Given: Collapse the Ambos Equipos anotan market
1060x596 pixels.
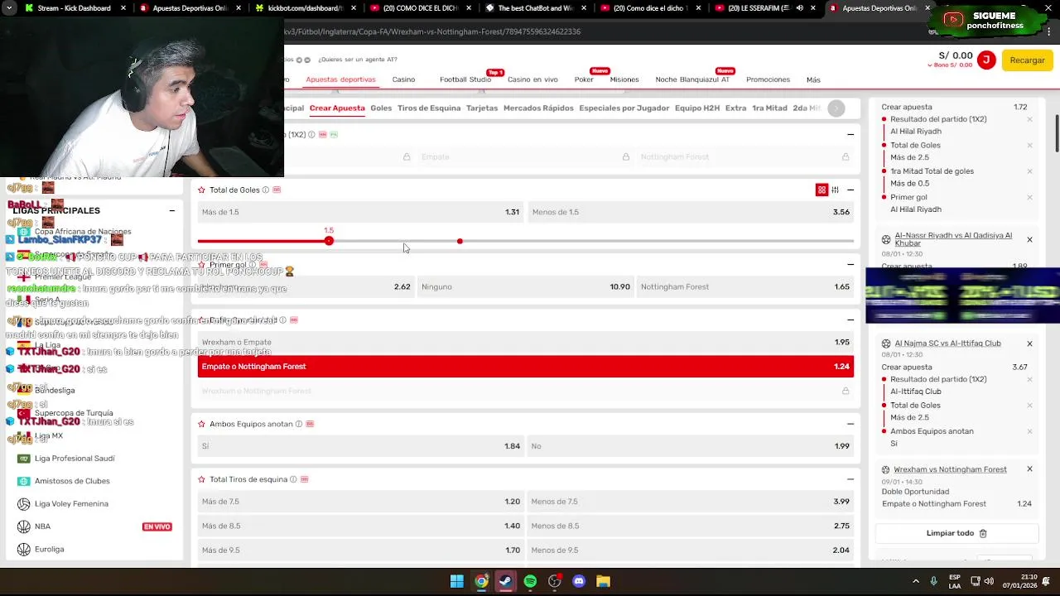Looking at the screenshot, I should (850, 424).
